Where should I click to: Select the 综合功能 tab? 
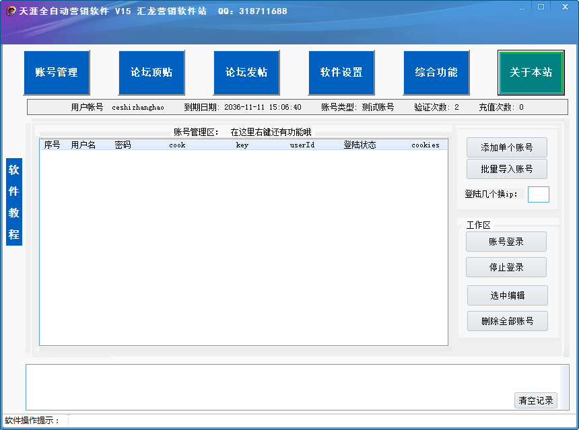[x=436, y=73]
